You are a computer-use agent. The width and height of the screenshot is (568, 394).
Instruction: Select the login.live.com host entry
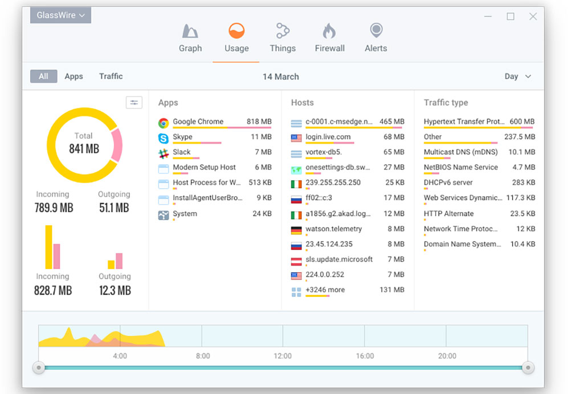[x=348, y=138]
